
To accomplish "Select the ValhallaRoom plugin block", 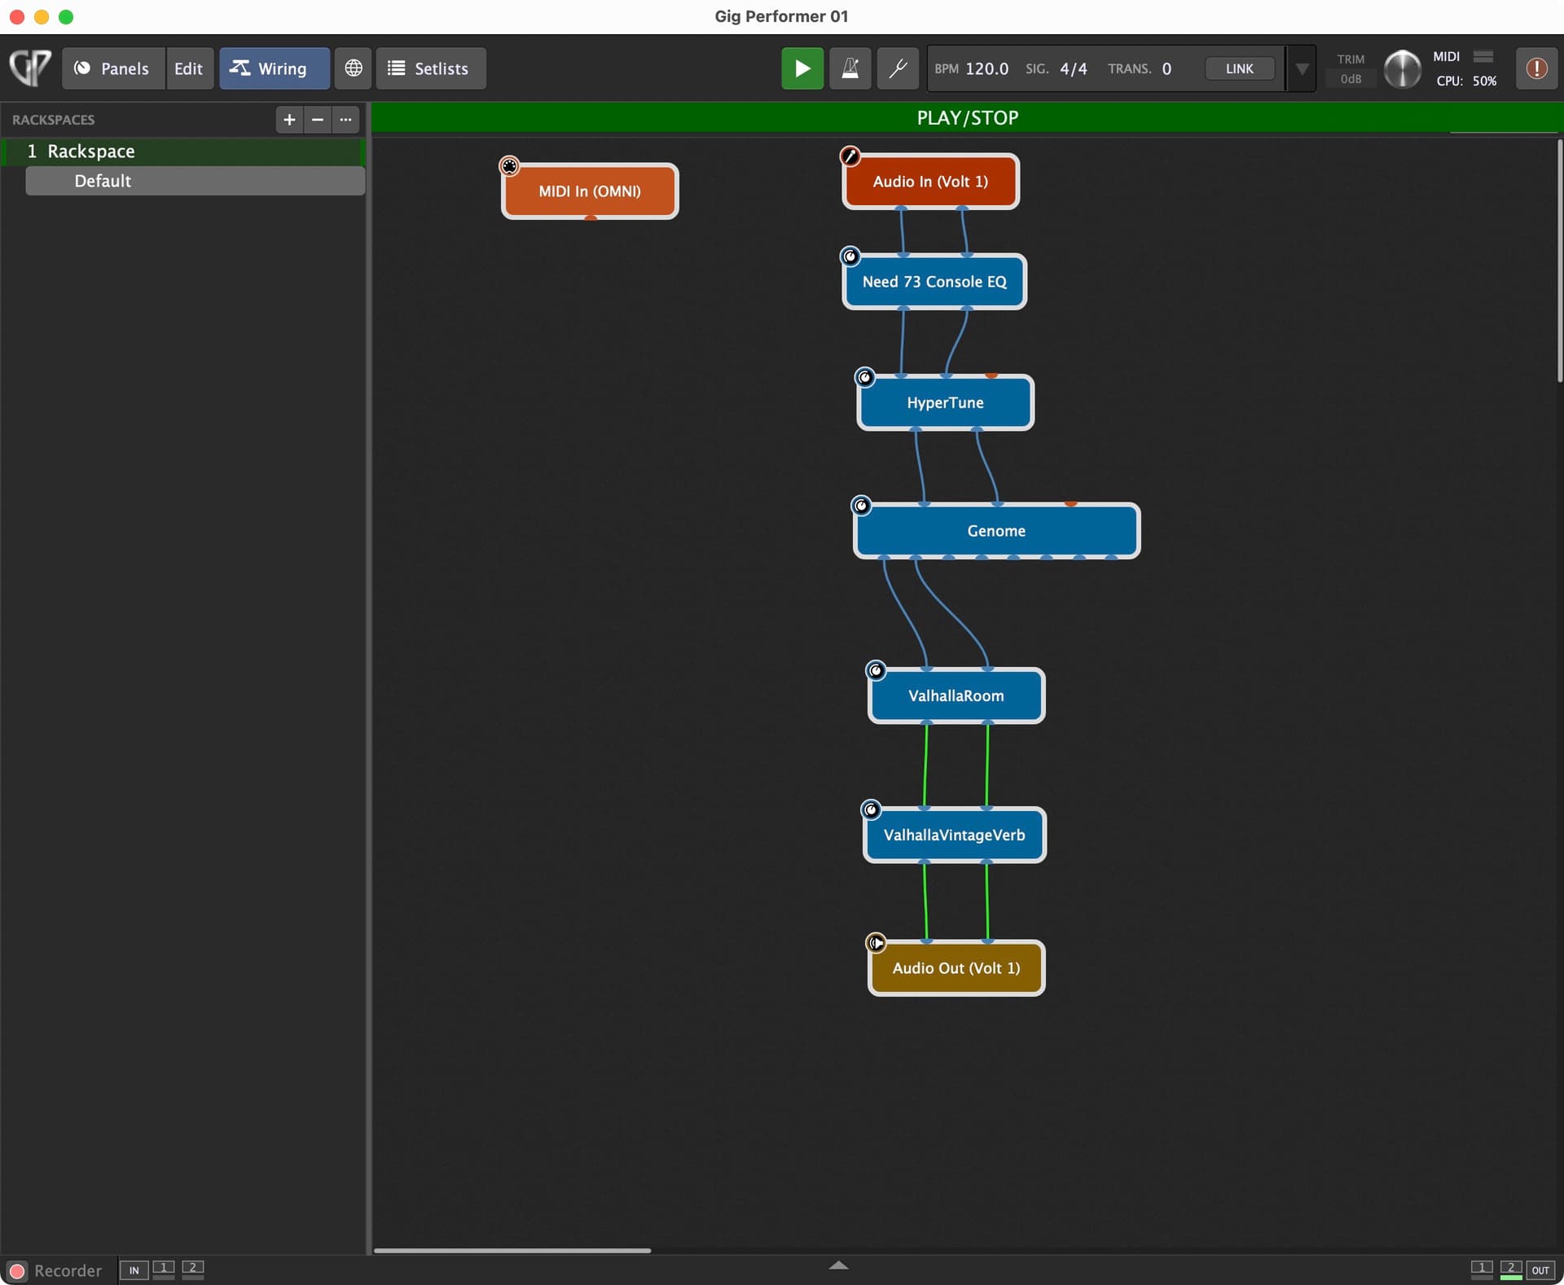I will pyautogui.click(x=956, y=696).
